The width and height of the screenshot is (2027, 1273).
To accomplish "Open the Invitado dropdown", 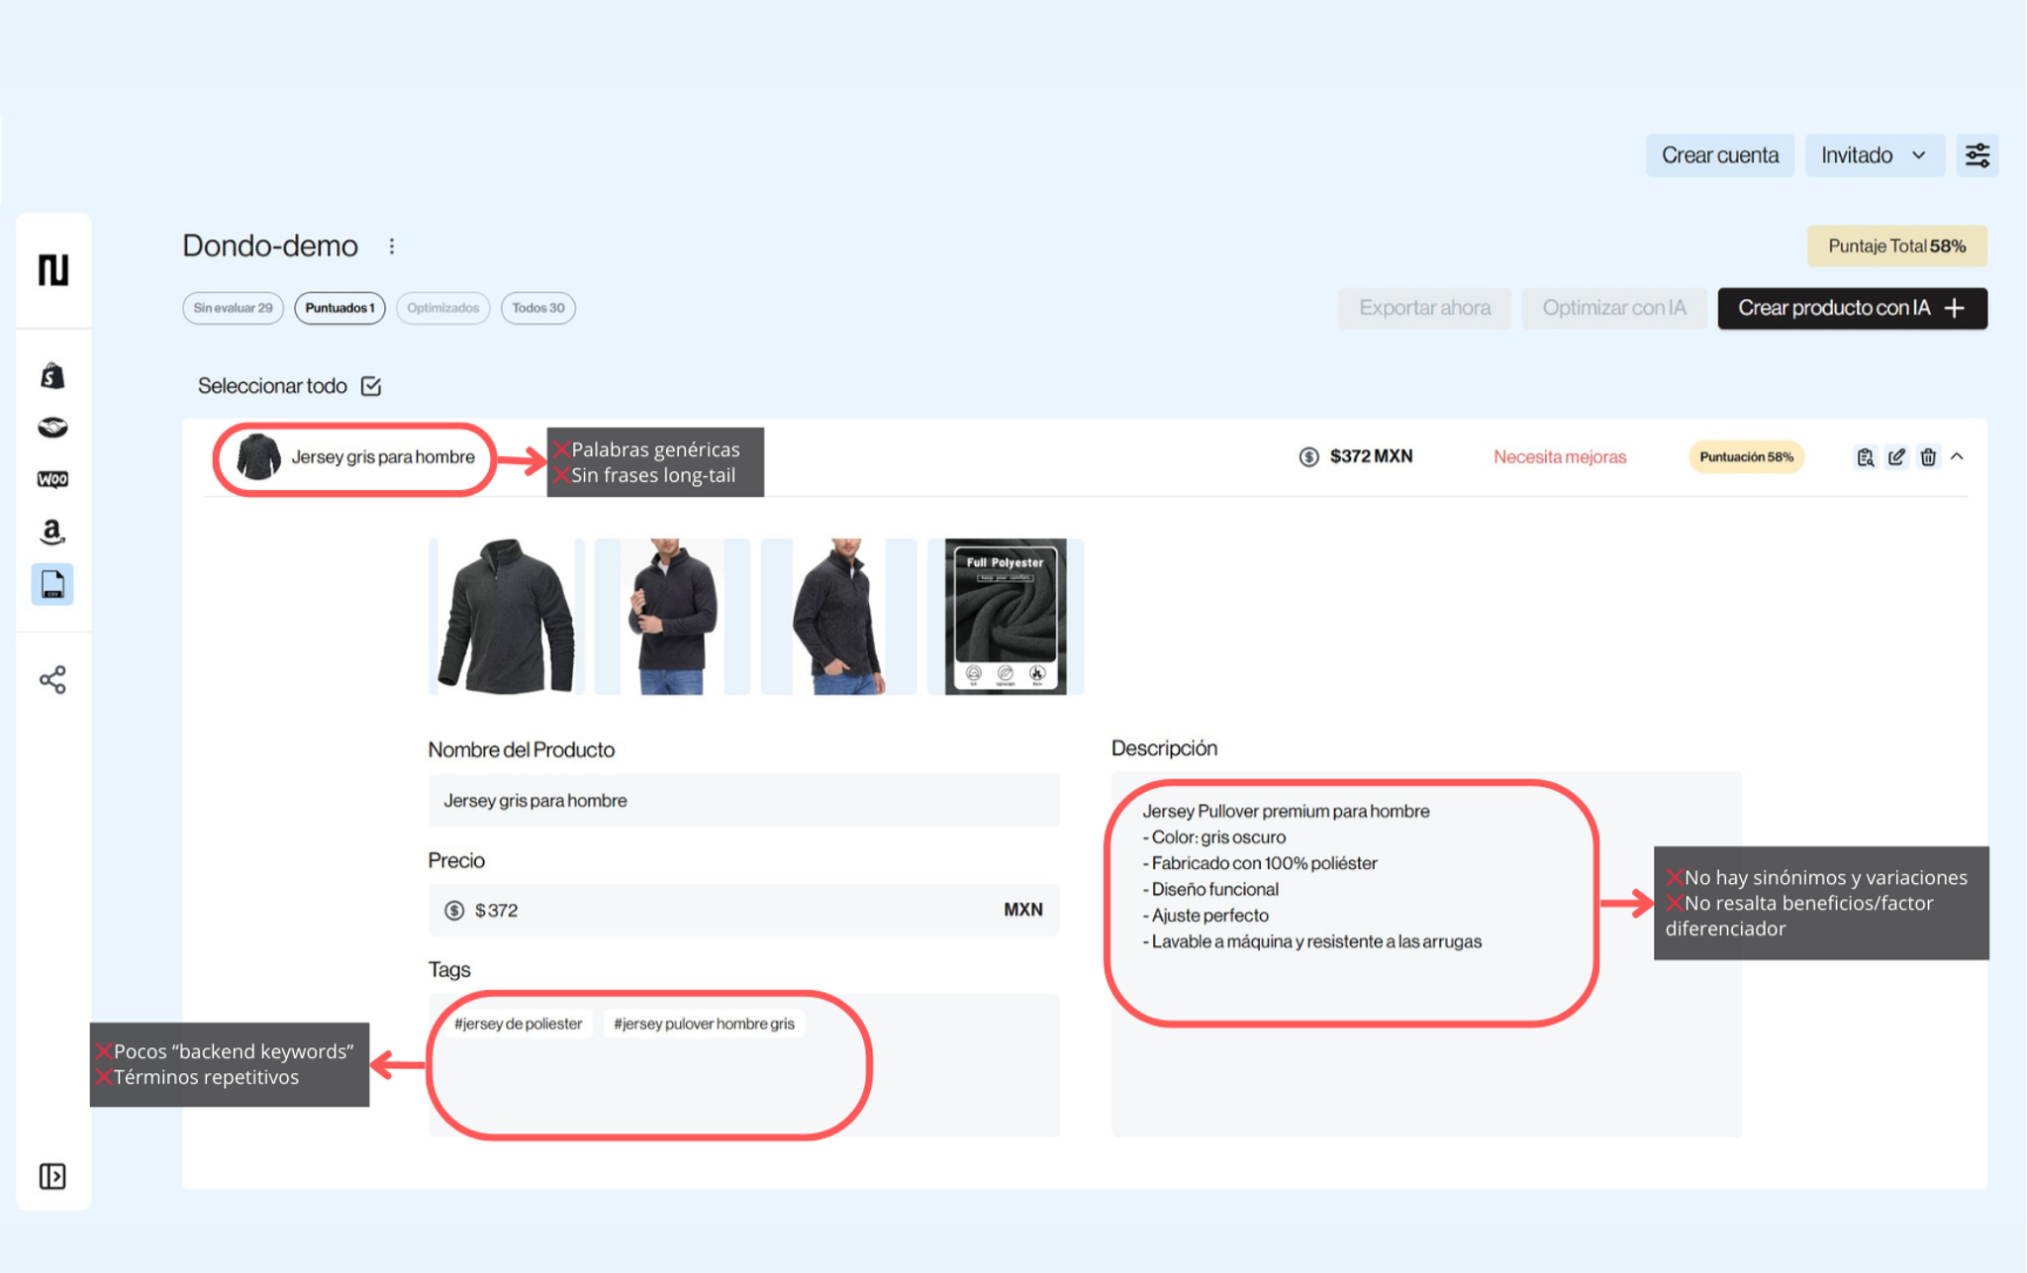I will [1874, 155].
